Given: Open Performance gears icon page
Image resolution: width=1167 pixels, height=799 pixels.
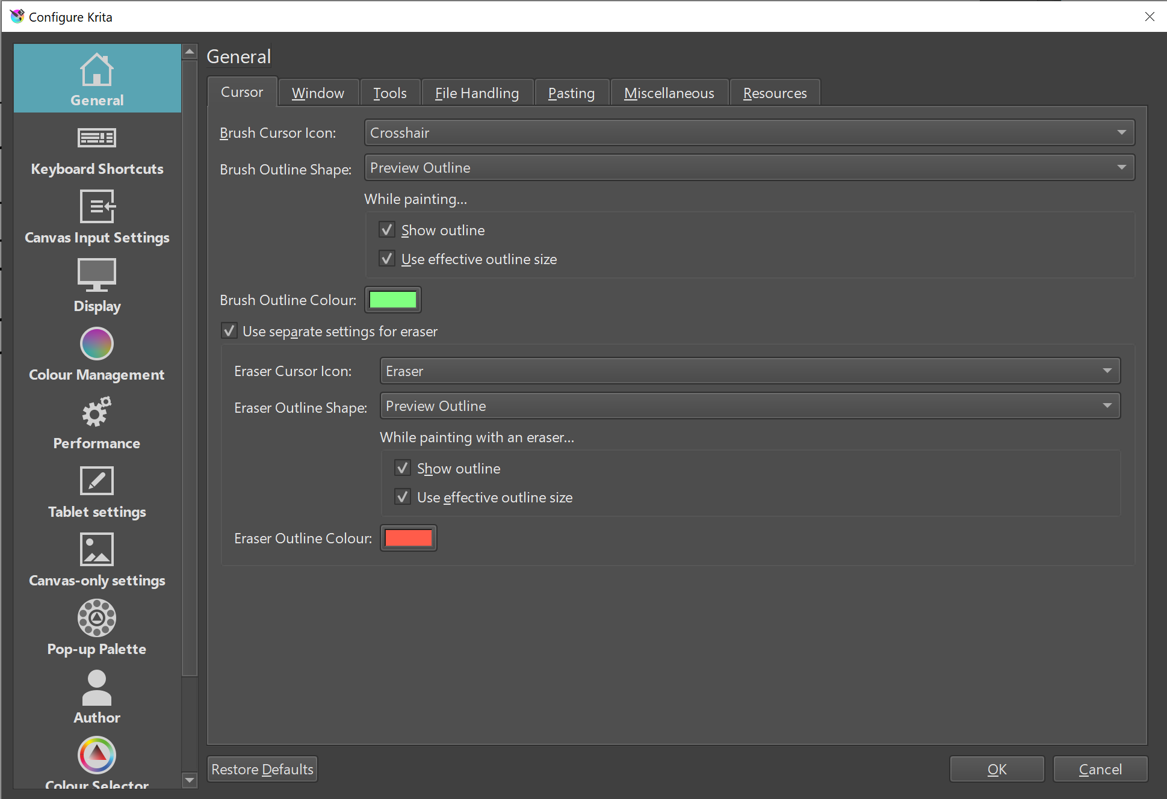Looking at the screenshot, I should coord(97,413).
